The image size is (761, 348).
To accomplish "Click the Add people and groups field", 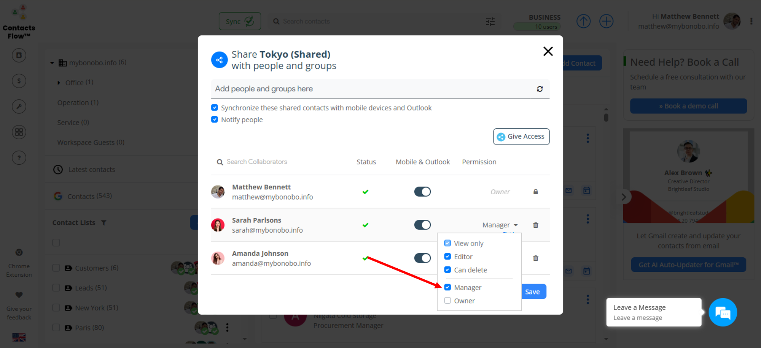I will (371, 89).
